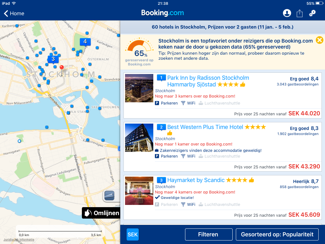This screenshot has width=325, height=244.
Task: Tap the hollow blue dot near Hornsgatan
Action: coord(19,141)
